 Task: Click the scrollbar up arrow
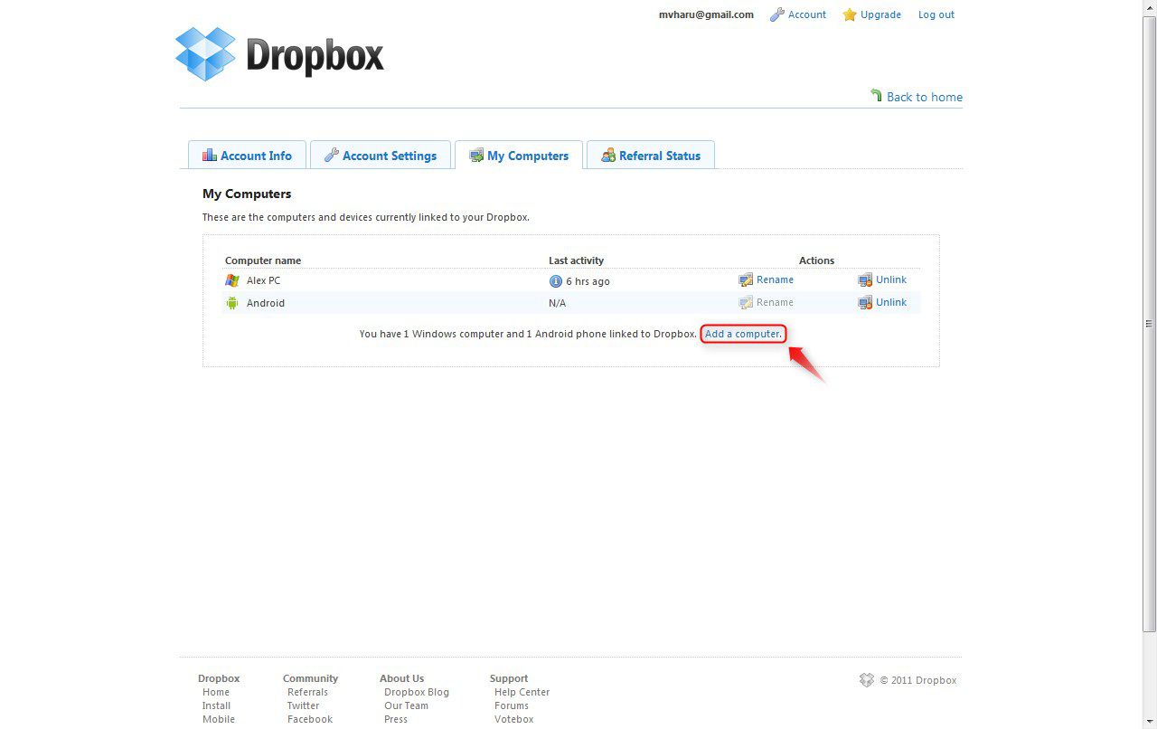coord(1150,7)
